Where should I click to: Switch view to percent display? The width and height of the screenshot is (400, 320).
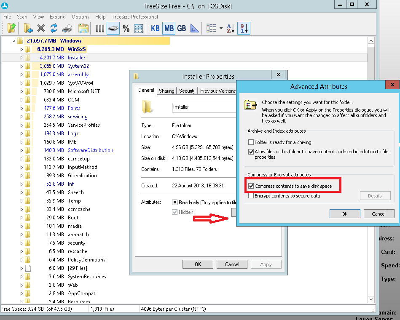[x=126, y=28]
